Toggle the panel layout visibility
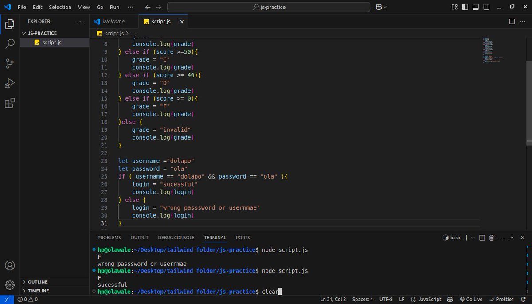532x304 pixels. [x=476, y=7]
